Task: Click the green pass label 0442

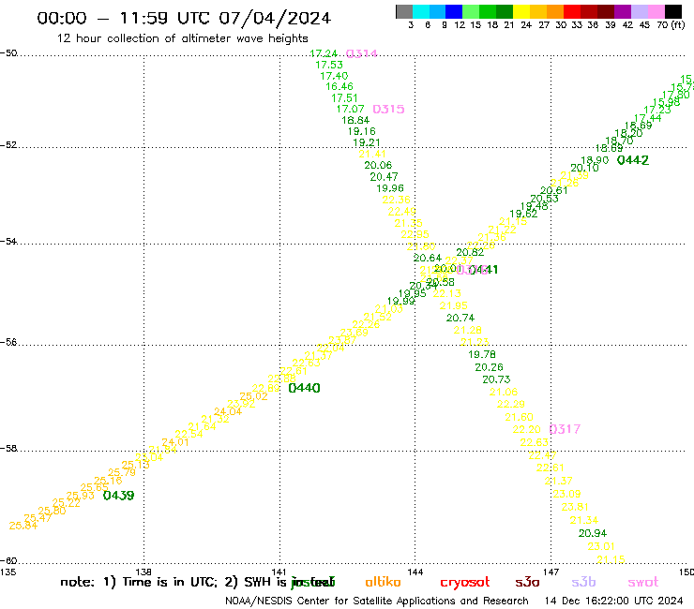Action: pyautogui.click(x=633, y=160)
